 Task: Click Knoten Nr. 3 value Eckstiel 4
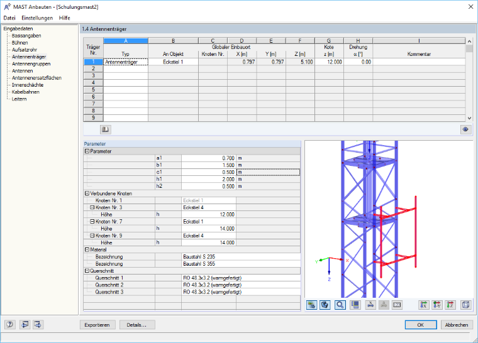coord(209,207)
